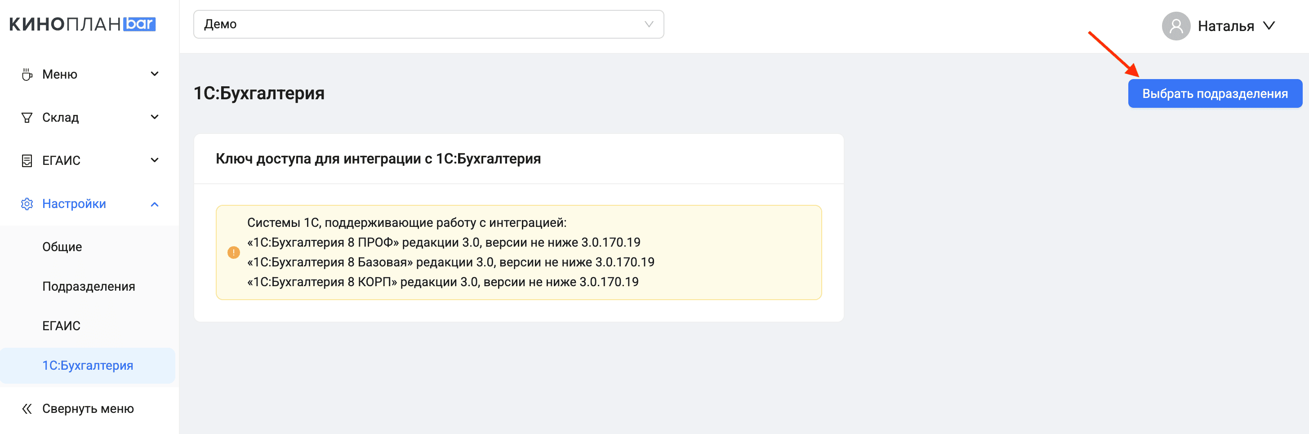Click the Настройки gear icon
Image resolution: width=1309 pixels, height=434 pixels.
[27, 204]
